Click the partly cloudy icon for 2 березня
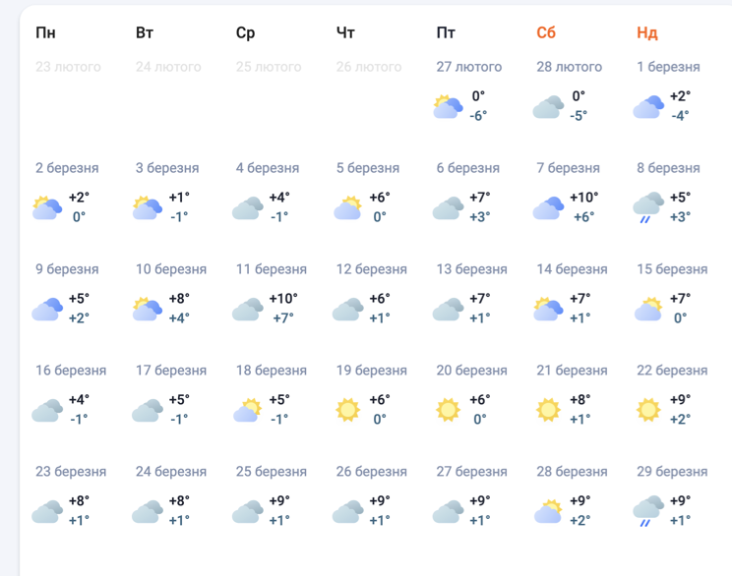 (46, 207)
